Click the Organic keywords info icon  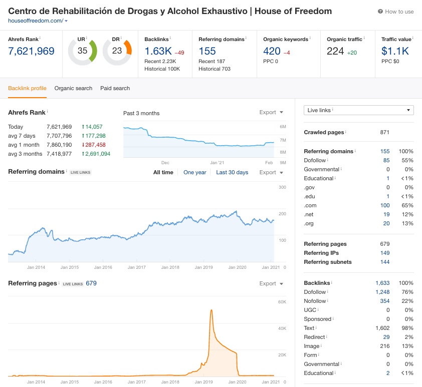click(x=310, y=38)
